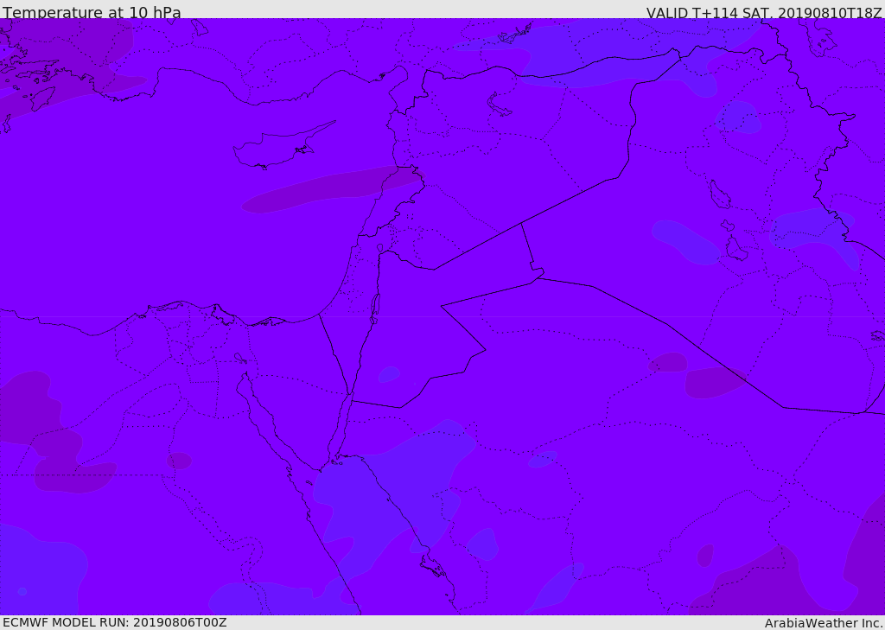Click the Cyprus island outline on the map
Image resolution: width=885 pixels, height=630 pixels.
pyautogui.click(x=284, y=145)
